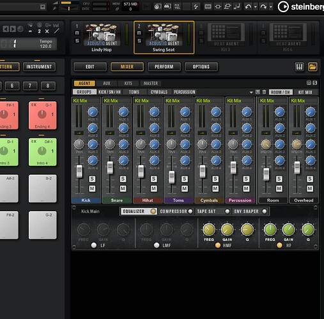Screen dimensions: 324x319
Task: Click the undo arrow icon
Action: (x=248, y=6)
